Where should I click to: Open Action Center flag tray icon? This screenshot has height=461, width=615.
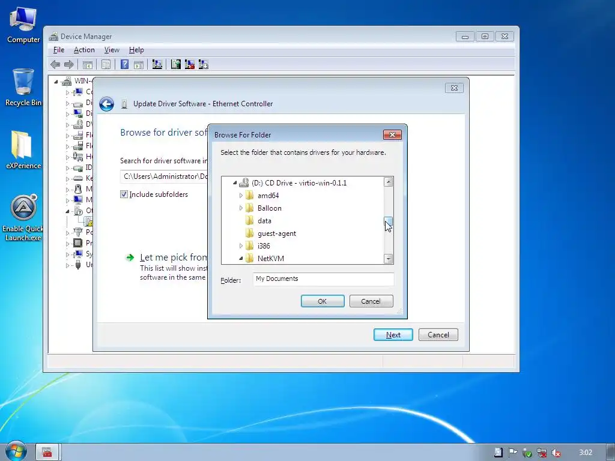coord(512,453)
